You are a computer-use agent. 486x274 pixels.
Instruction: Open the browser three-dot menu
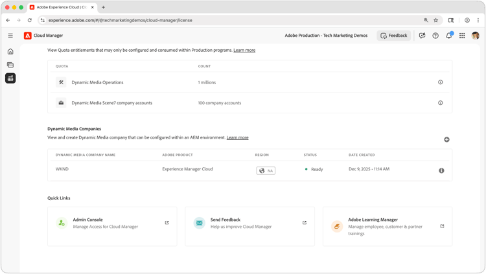[478, 20]
